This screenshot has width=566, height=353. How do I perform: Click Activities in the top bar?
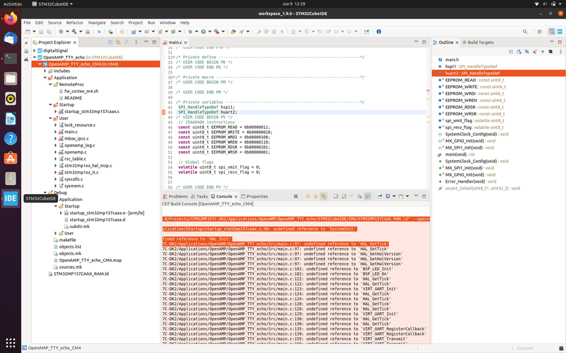pos(12,4)
